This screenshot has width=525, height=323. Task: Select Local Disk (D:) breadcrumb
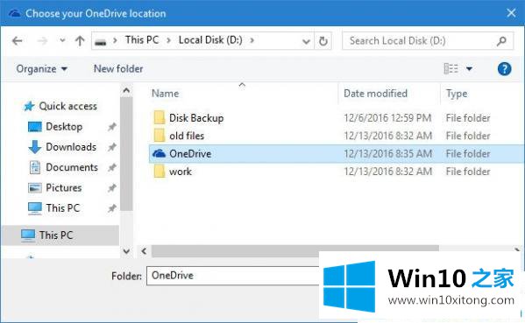(210, 40)
